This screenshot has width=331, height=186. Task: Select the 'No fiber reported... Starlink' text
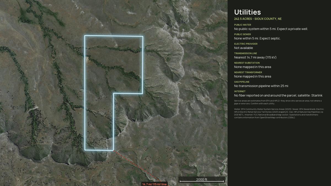(x=278, y=95)
